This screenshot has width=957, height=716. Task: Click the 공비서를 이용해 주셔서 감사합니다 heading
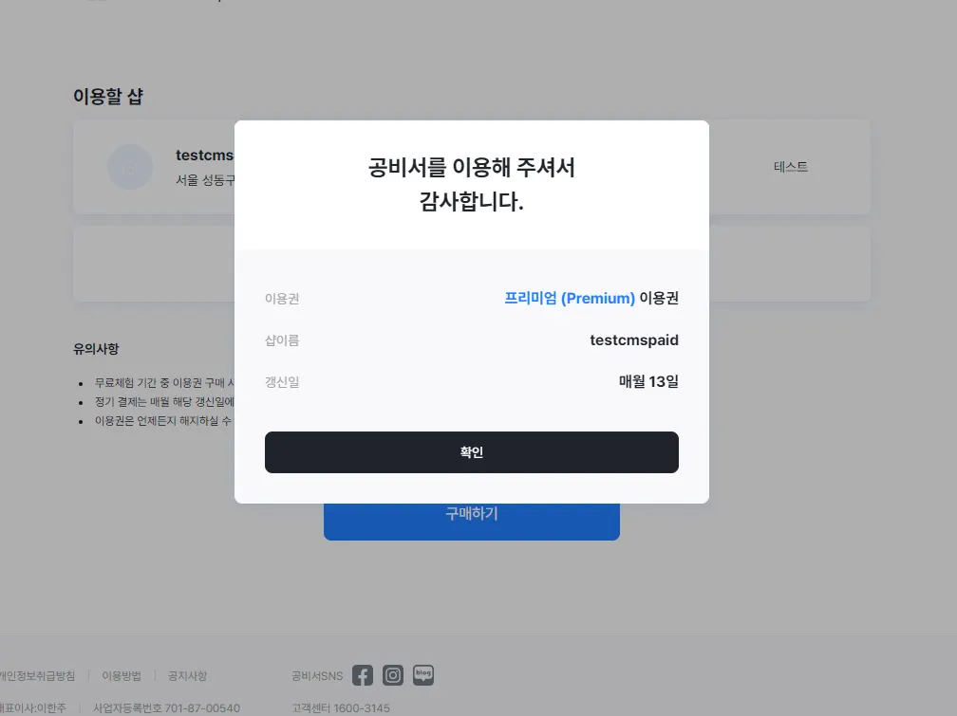click(472, 184)
